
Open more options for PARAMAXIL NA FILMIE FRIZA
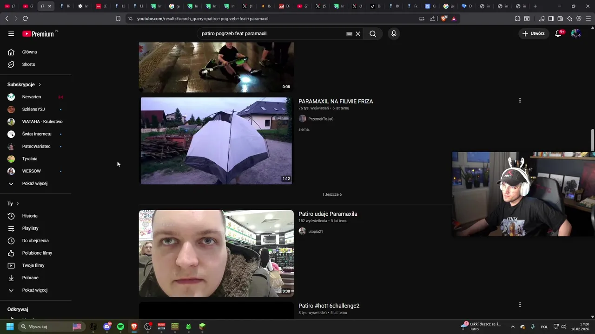click(x=520, y=100)
